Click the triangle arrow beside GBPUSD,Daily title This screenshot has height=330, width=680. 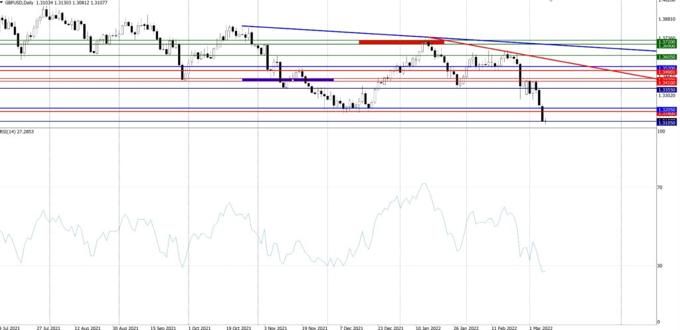(x=2, y=3)
